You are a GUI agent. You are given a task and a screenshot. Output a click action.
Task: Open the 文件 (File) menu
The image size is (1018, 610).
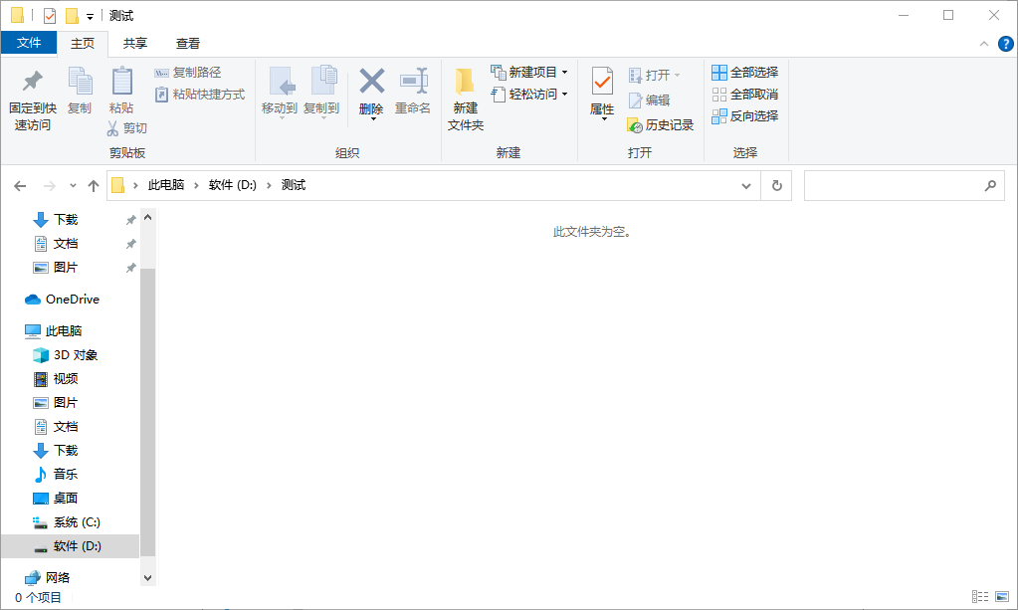pos(30,44)
